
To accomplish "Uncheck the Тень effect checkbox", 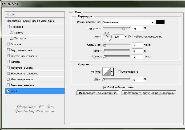I will point(8,91).
